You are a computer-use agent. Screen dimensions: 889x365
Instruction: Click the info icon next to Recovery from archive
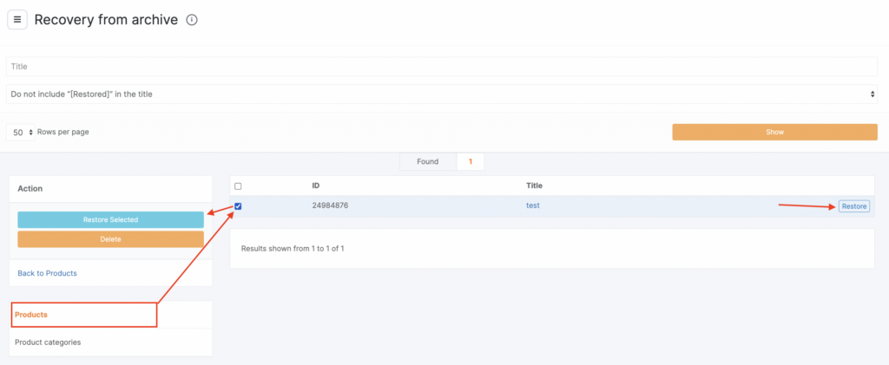192,20
